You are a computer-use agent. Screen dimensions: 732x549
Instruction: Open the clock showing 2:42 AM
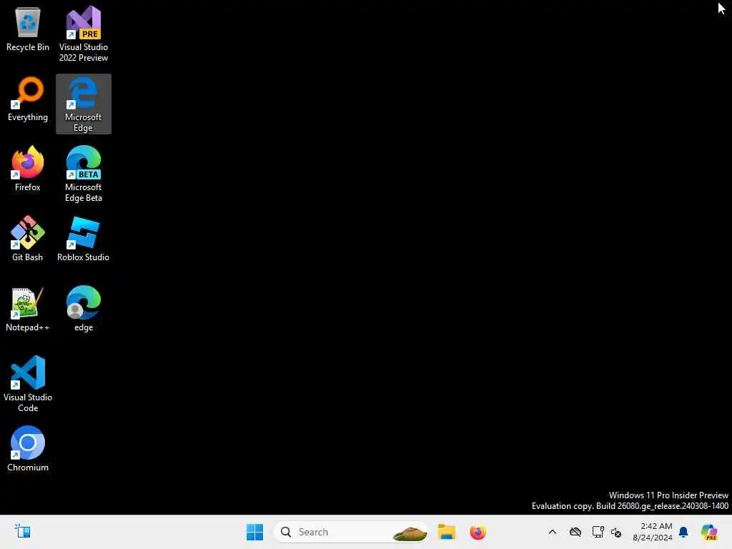click(x=652, y=532)
